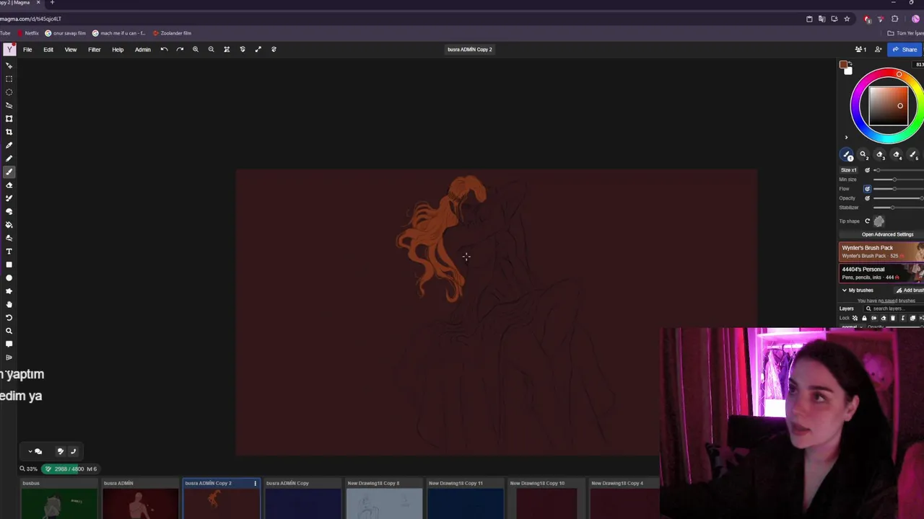
Task: Click the search layers field
Action: coord(894,309)
